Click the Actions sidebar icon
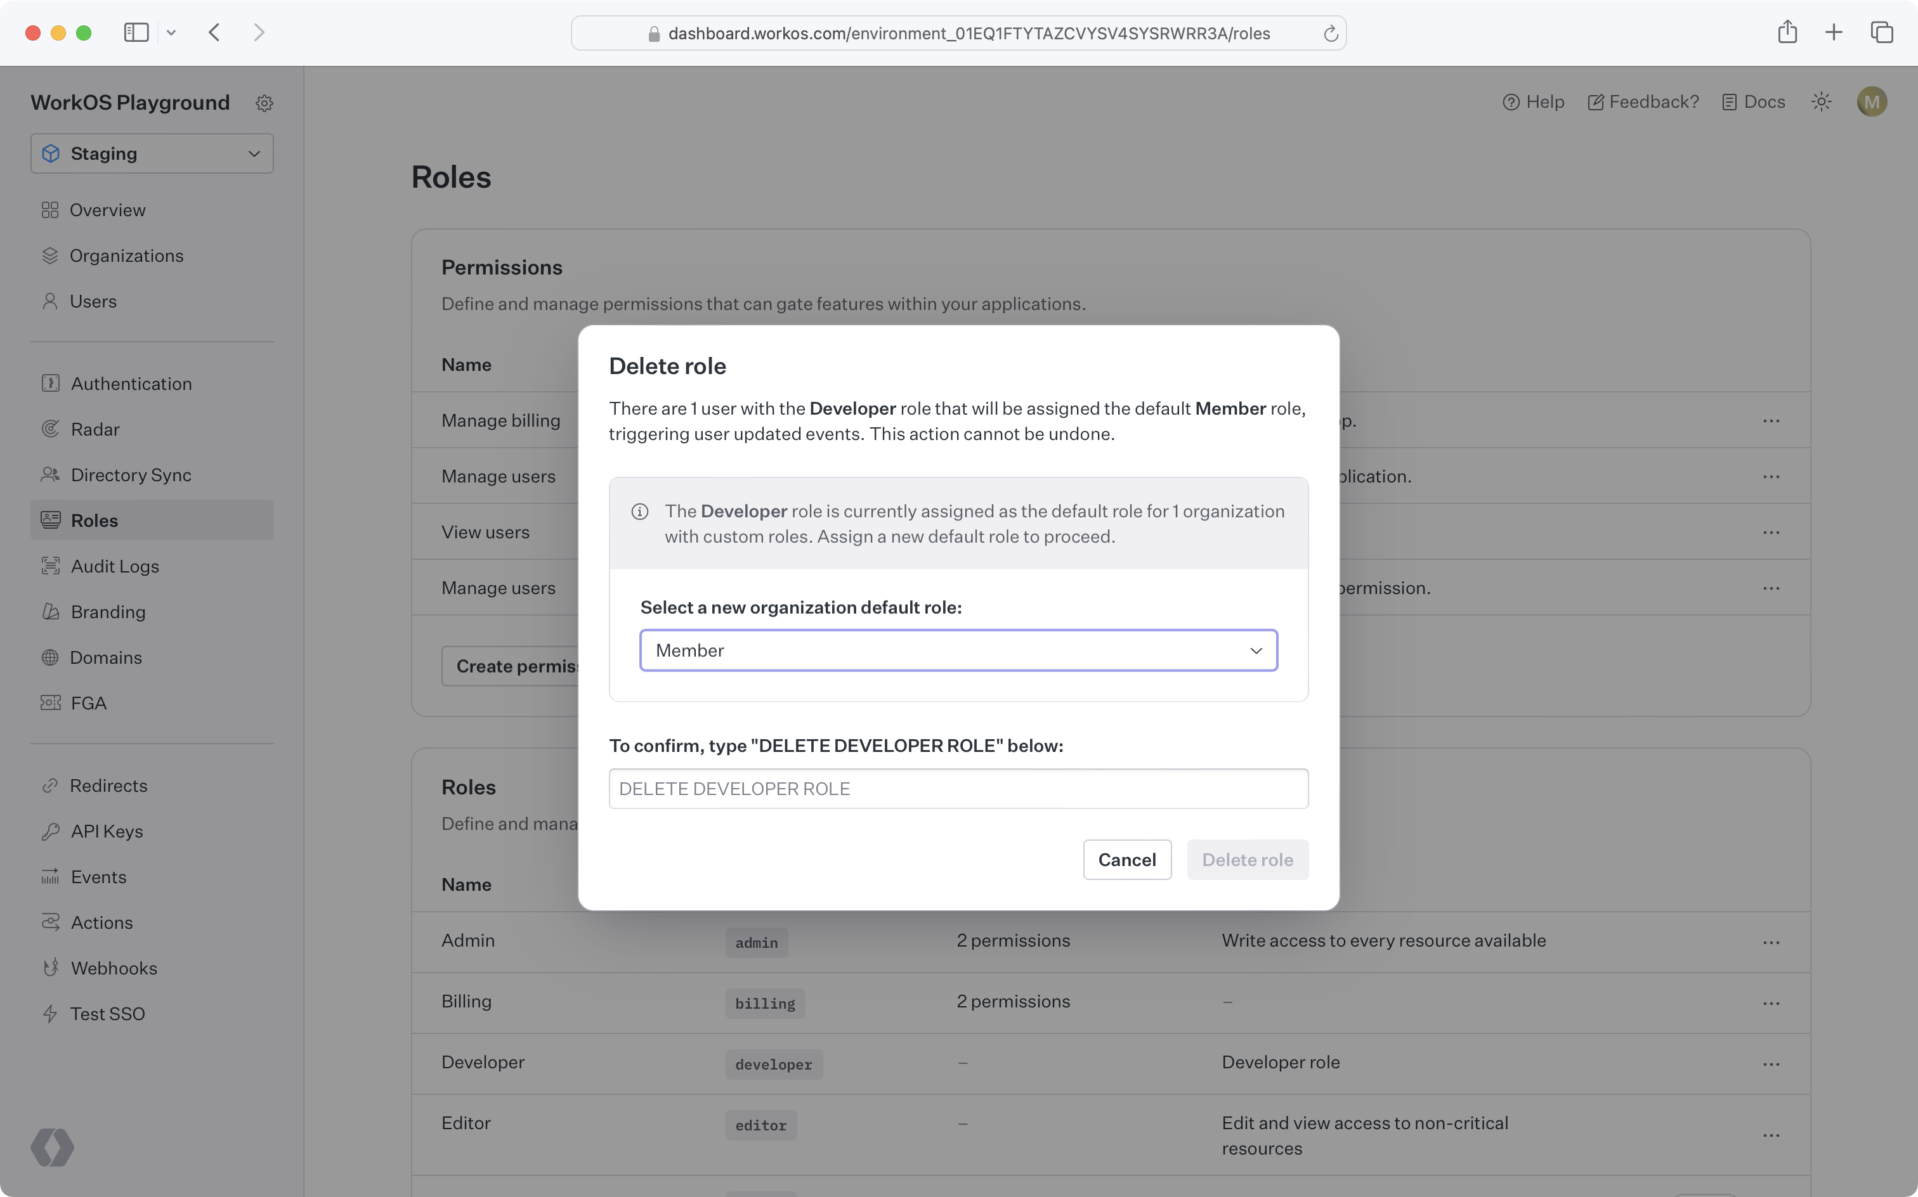The width and height of the screenshot is (1918, 1197). tap(51, 922)
